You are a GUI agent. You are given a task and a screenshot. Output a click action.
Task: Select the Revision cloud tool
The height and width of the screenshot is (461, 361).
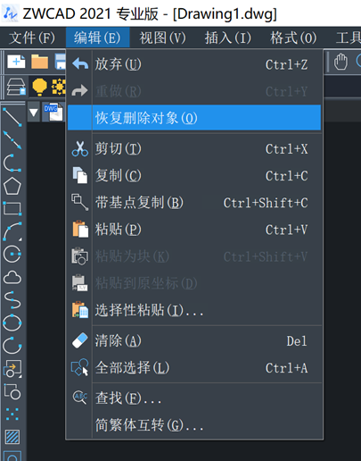pyautogui.click(x=12, y=278)
